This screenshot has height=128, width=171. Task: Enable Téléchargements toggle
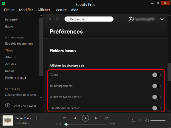(x=156, y=86)
